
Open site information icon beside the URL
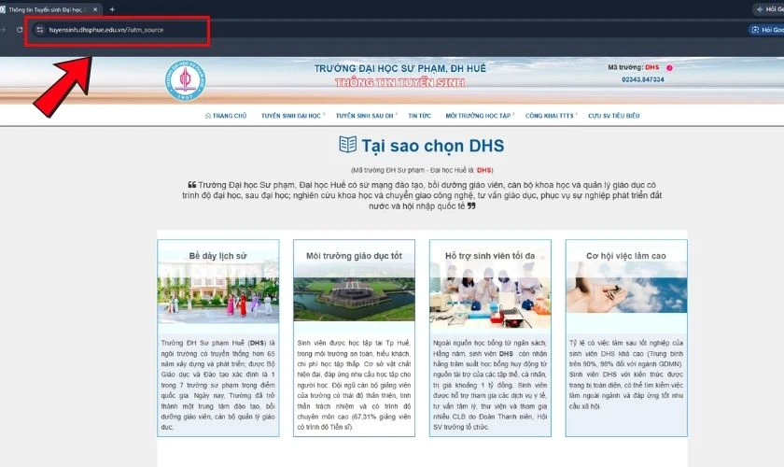click(x=39, y=30)
